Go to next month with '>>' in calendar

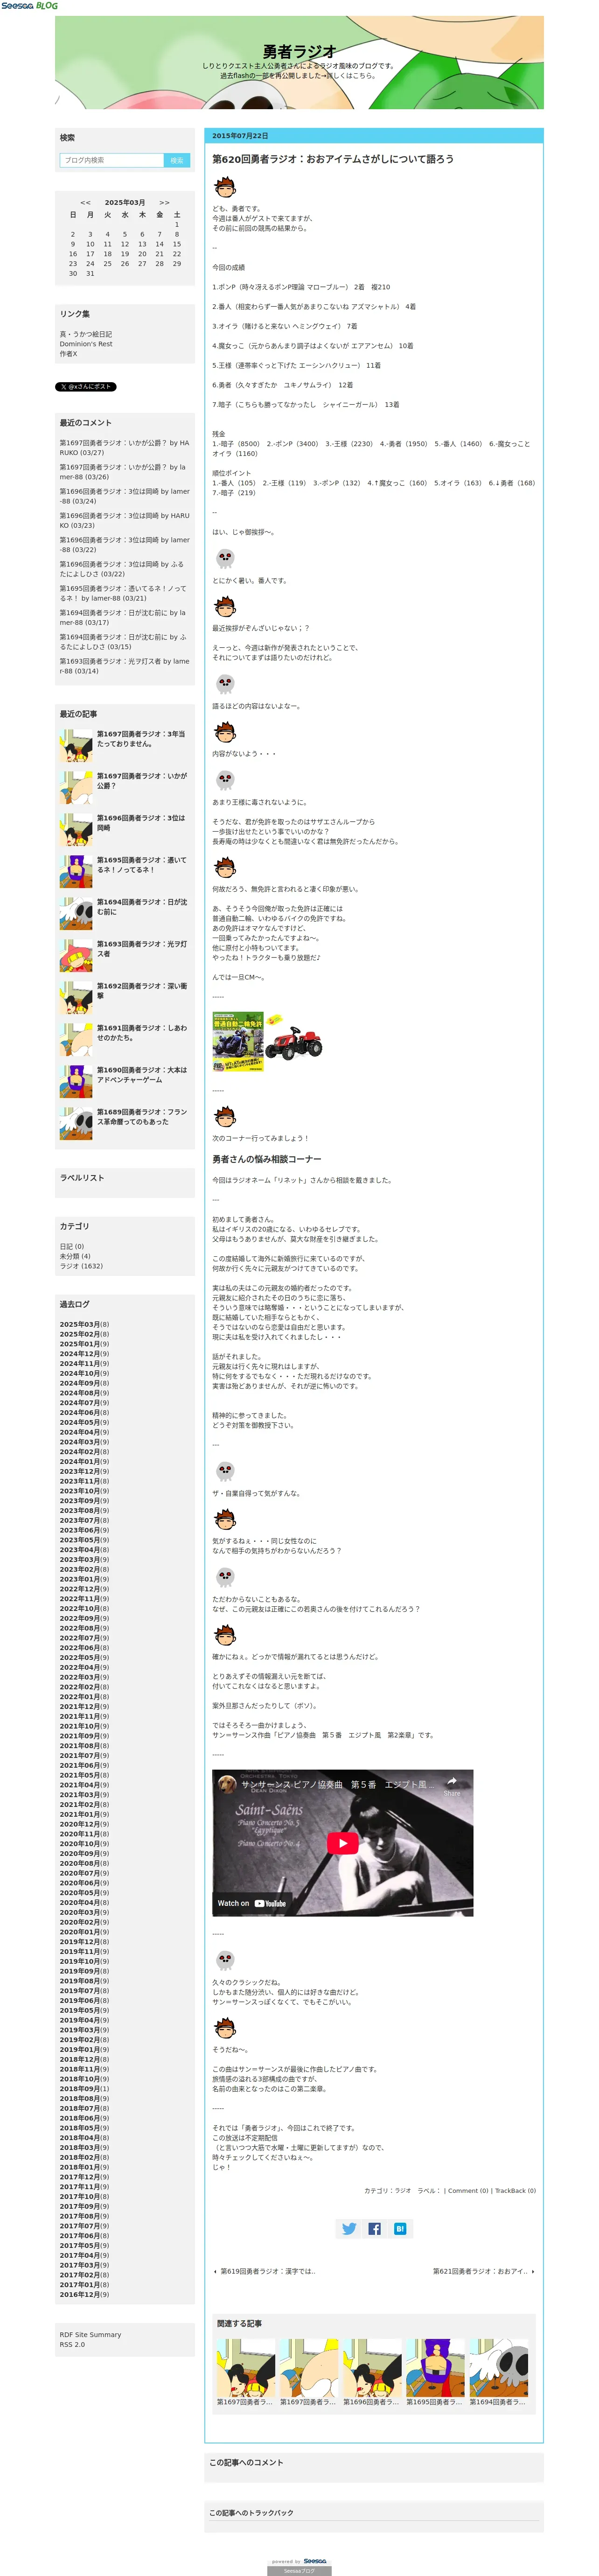point(164,202)
